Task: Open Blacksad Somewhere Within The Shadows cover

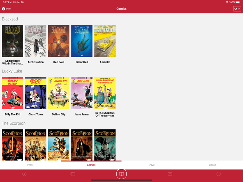Action: pyautogui.click(x=12, y=41)
